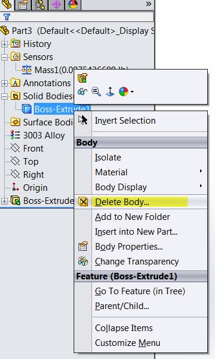Image resolution: width=215 pixels, height=359 pixels.
Task: Show more tabs with chevron arrows
Action: pos(148,4)
